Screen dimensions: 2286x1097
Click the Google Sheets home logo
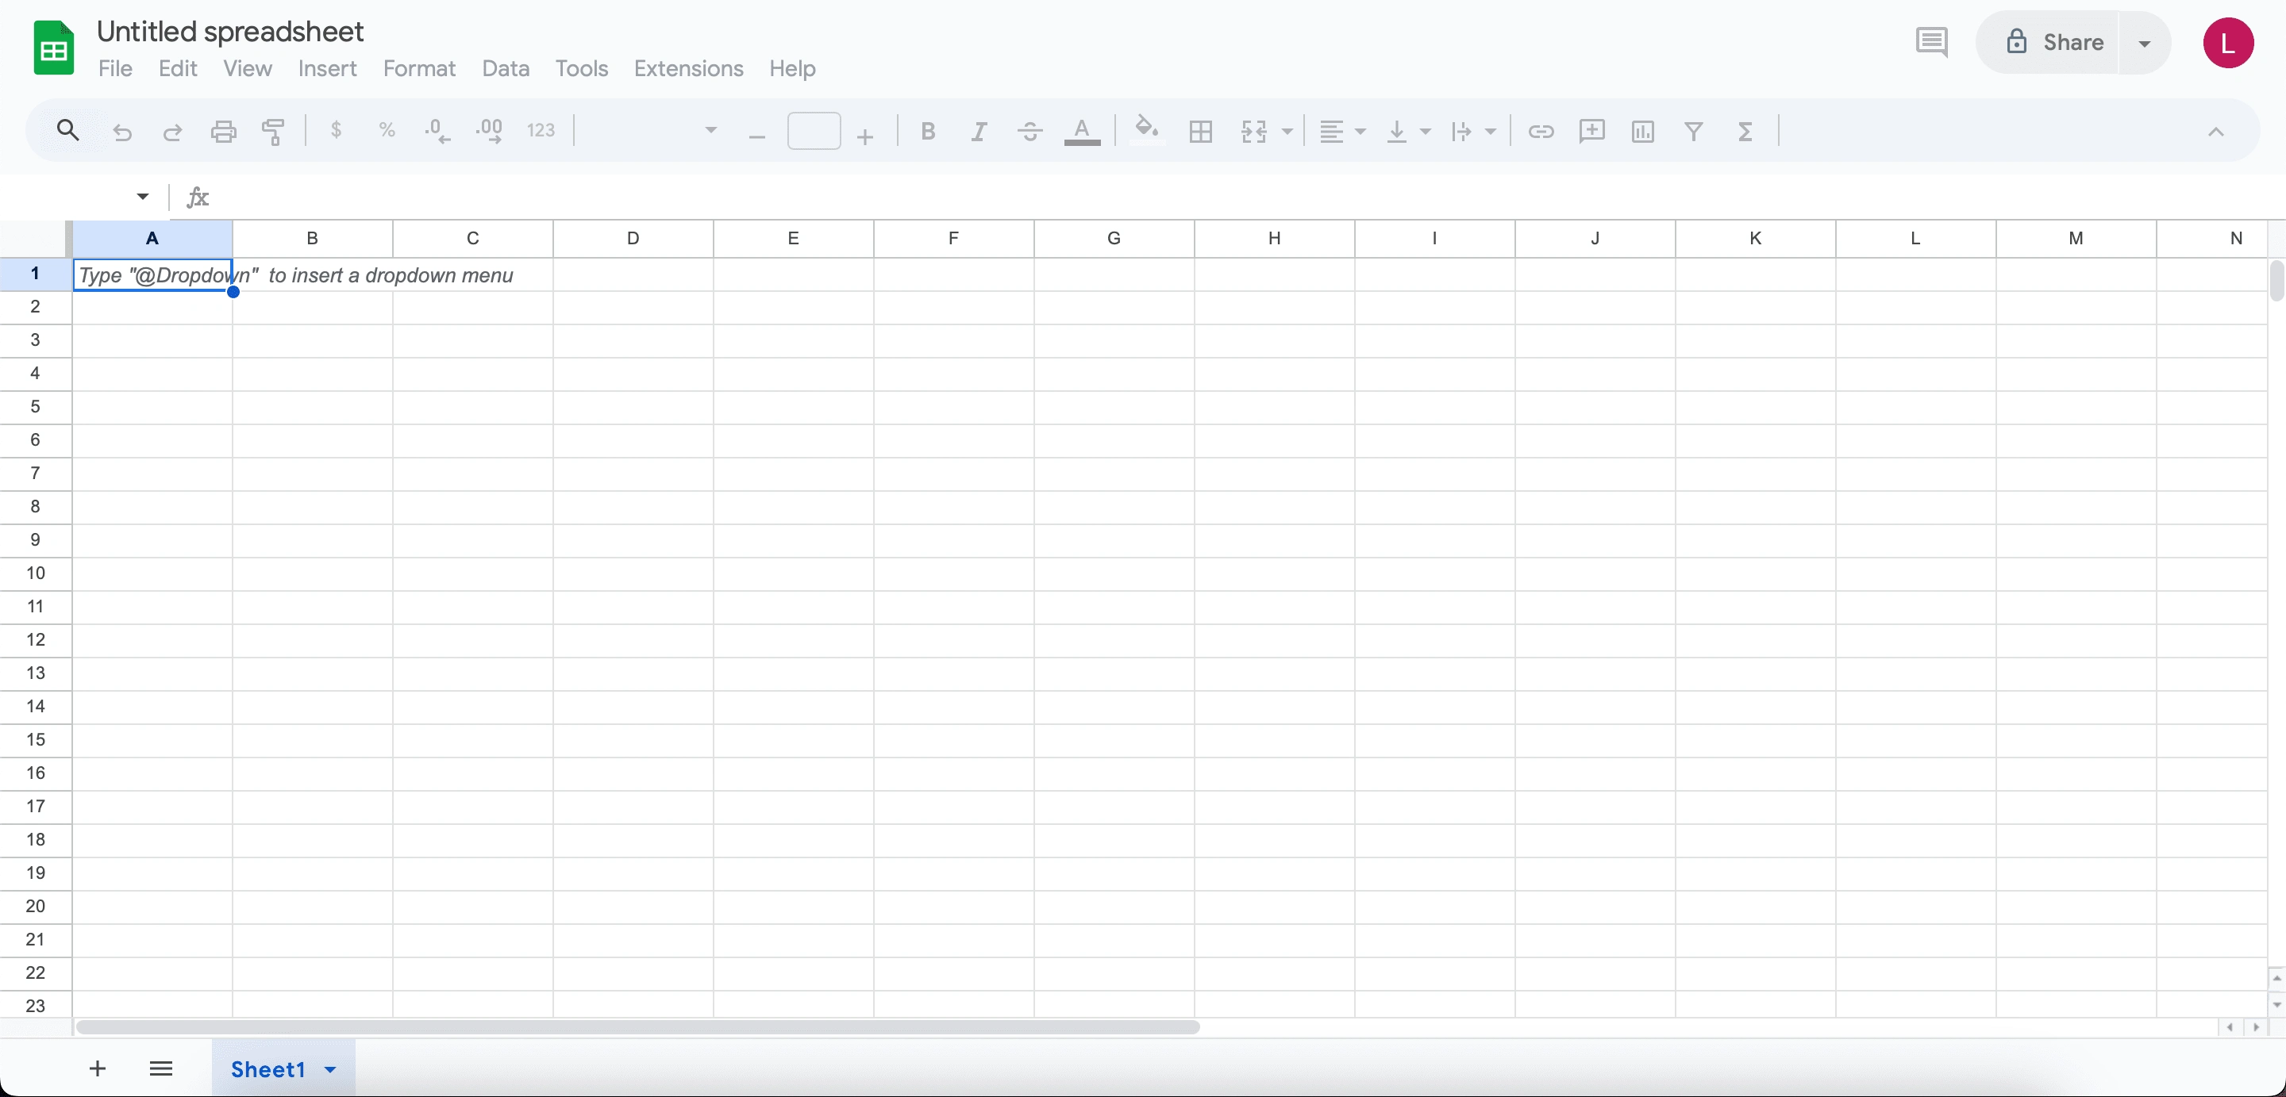point(53,48)
